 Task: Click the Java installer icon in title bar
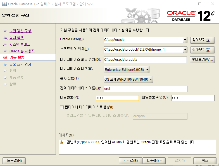(x=4, y=4)
